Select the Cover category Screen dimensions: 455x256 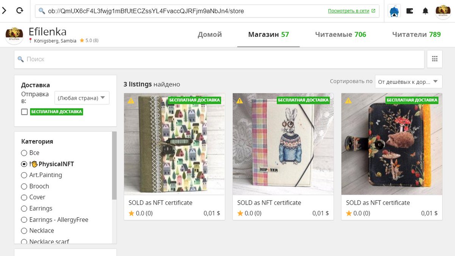point(24,197)
